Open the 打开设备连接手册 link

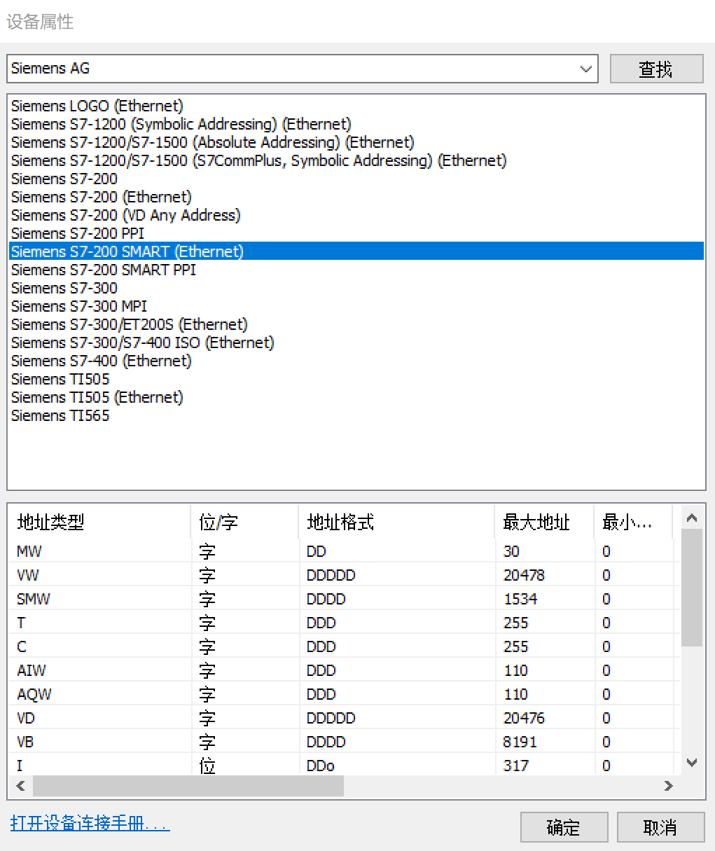click(89, 824)
